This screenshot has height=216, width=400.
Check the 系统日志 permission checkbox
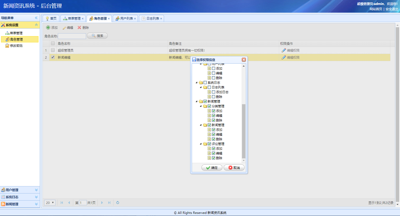(x=205, y=82)
